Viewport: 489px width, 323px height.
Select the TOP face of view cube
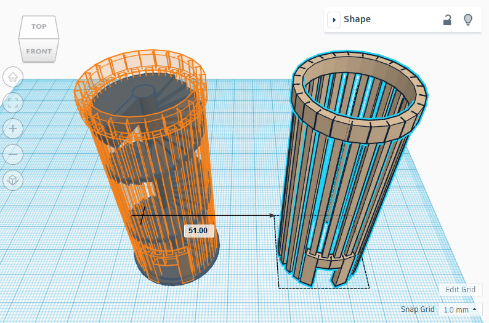point(39,26)
